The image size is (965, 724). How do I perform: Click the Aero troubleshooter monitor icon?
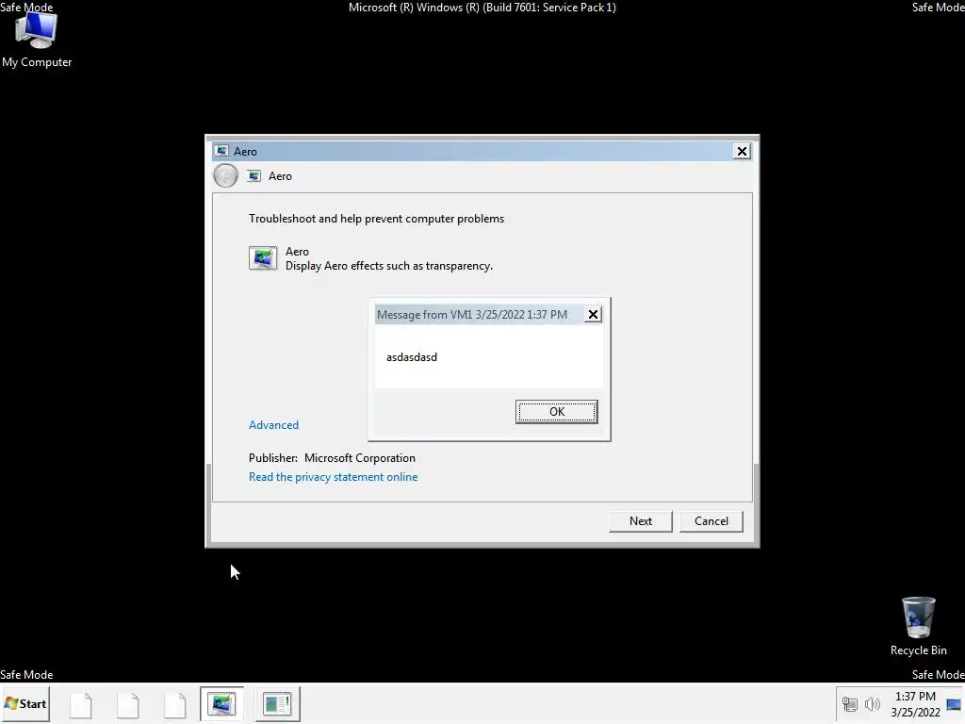click(x=263, y=258)
